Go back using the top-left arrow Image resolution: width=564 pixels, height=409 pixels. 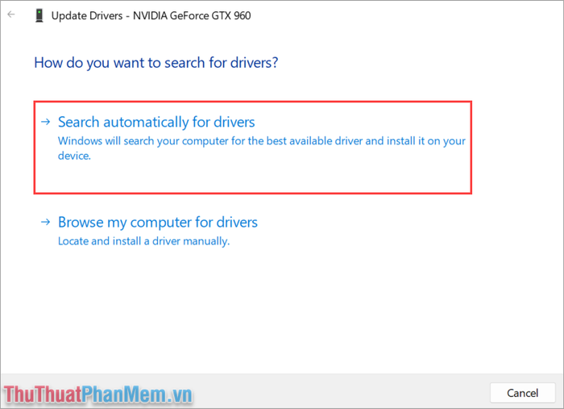pyautogui.click(x=11, y=15)
